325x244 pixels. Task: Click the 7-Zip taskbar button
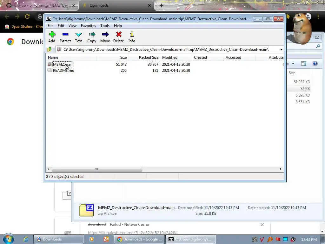191,239
